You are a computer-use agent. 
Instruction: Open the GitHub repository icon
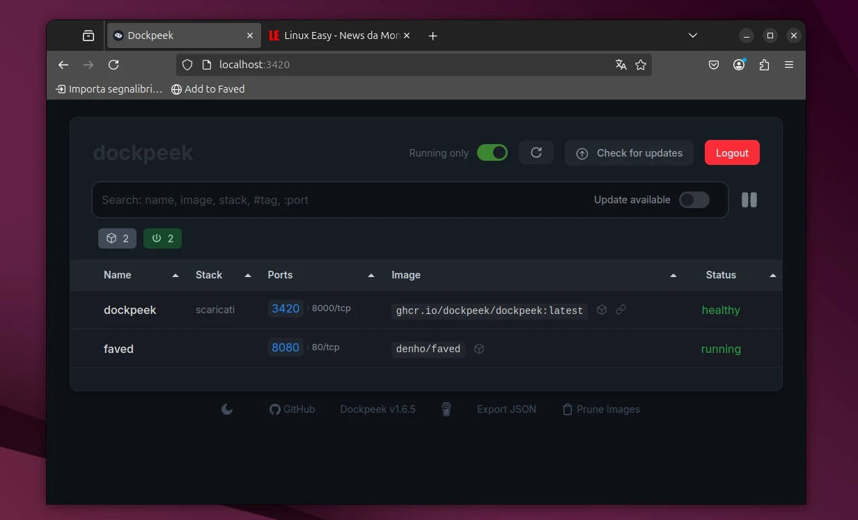(275, 409)
